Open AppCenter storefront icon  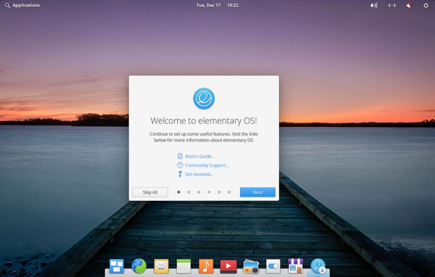pos(296,266)
